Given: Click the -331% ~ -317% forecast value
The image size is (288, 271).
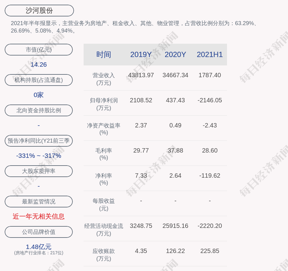Looking at the screenshot, I should click(39, 156).
